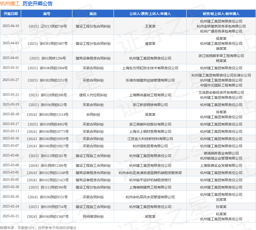Screen dimensions: 256x230
Task: Click defendant 上海致唐实业发展有限公司
Action: [x=221, y=166]
